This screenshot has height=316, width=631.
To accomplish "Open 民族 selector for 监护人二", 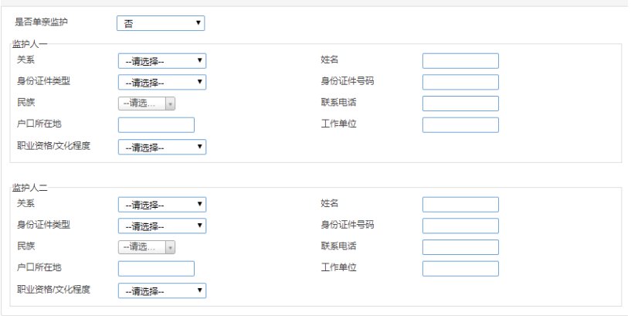I will click(x=147, y=247).
